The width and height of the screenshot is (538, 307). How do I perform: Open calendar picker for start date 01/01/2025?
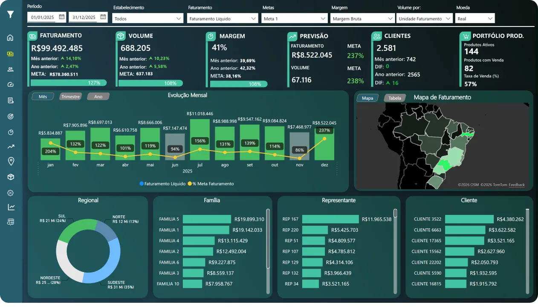point(62,17)
